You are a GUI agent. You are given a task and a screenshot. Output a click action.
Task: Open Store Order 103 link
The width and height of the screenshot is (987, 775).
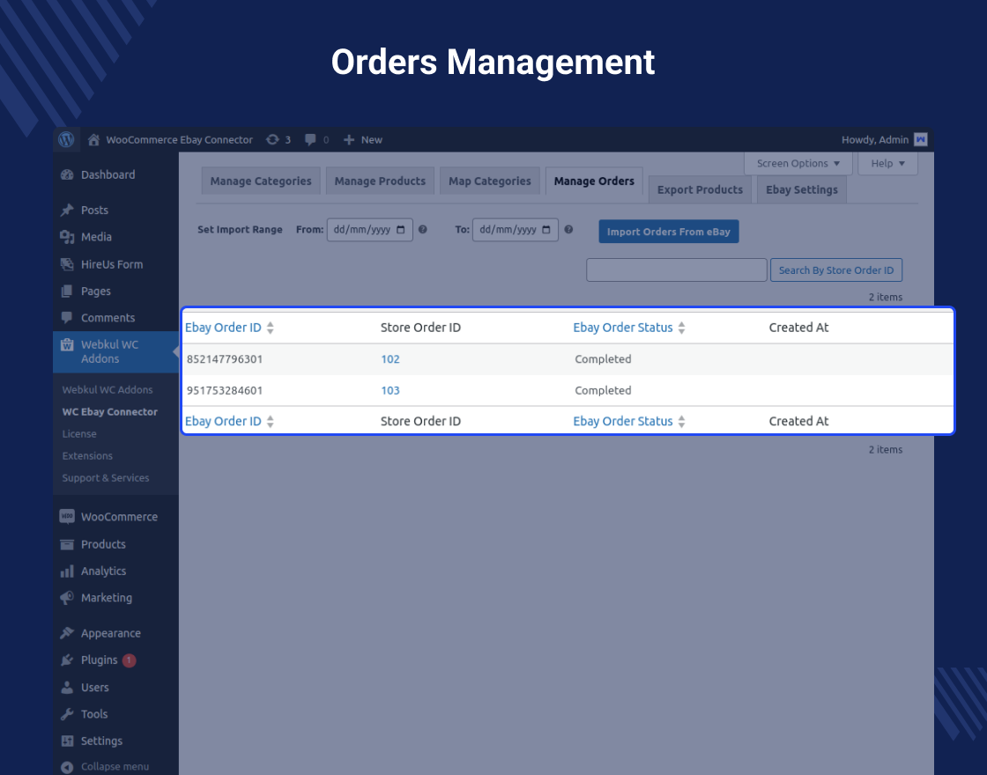pyautogui.click(x=390, y=390)
